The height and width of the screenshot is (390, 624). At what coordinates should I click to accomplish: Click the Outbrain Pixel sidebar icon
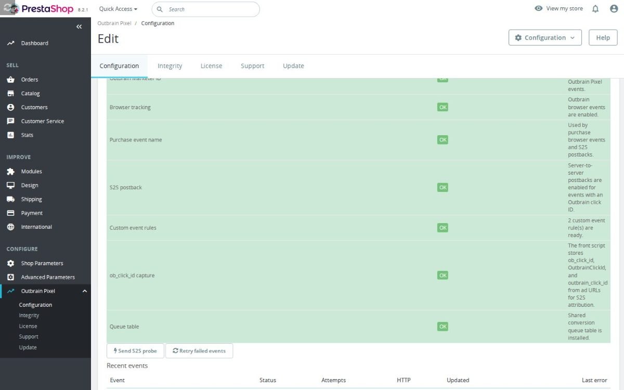(10, 291)
